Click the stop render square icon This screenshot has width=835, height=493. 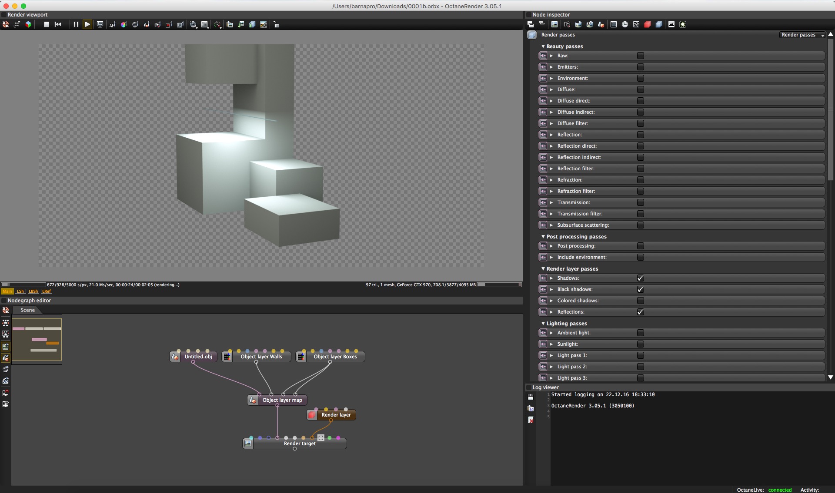tap(47, 24)
